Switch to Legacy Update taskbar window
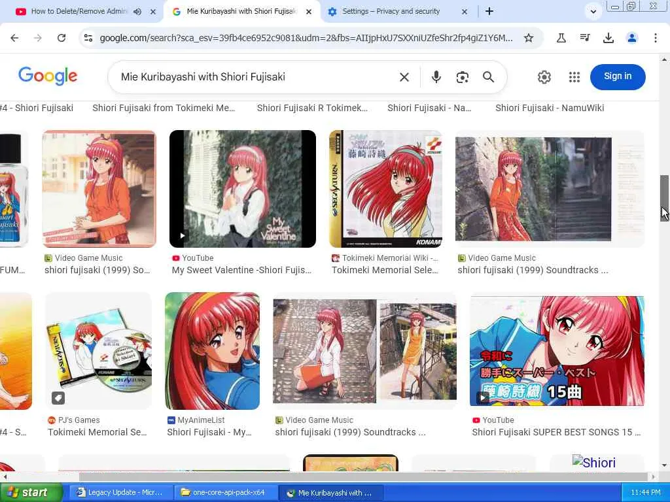 (x=121, y=493)
